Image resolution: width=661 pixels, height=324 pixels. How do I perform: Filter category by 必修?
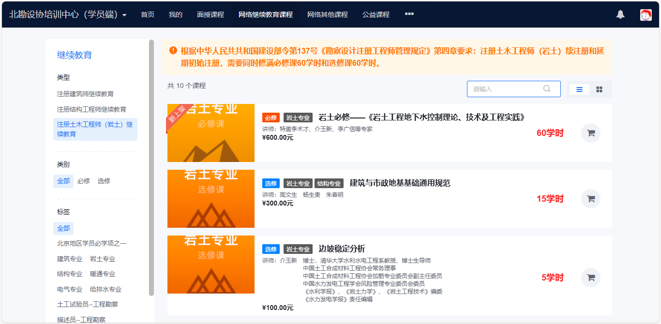coord(84,181)
